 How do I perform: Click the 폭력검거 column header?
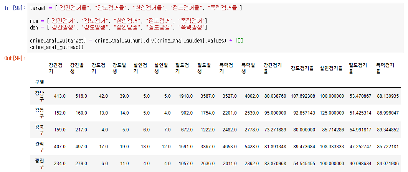point(226,68)
